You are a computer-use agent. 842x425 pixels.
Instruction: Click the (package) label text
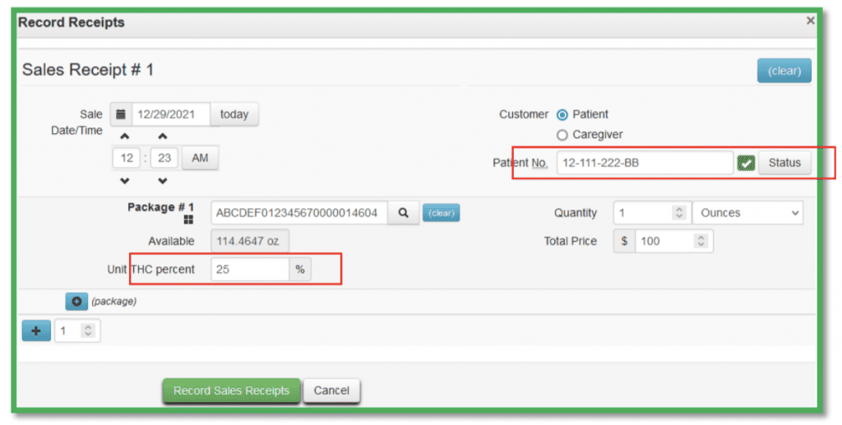(113, 302)
